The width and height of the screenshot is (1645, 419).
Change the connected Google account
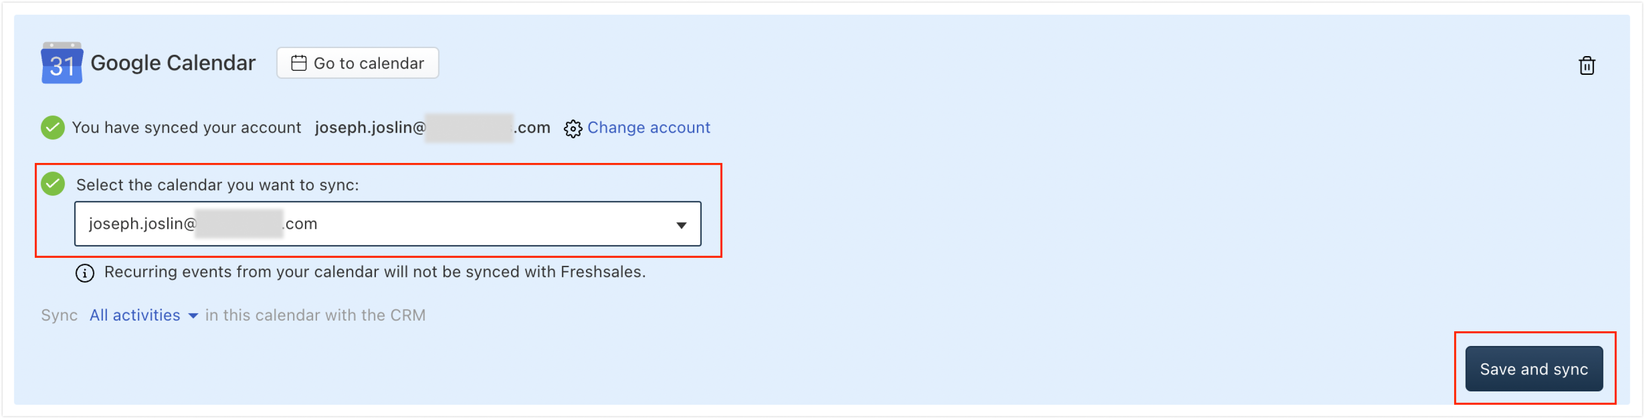pyautogui.click(x=649, y=127)
